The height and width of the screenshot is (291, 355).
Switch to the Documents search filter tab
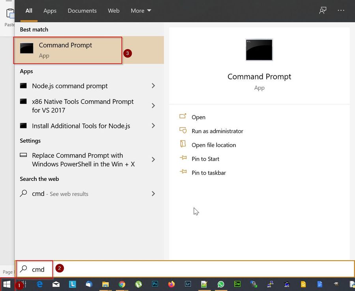[x=82, y=11]
